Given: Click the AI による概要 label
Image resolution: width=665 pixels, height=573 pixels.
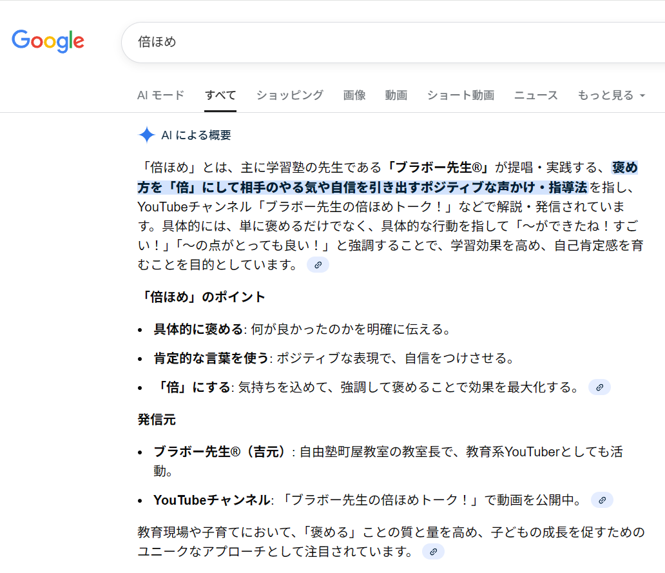Looking at the screenshot, I should click(x=196, y=135).
